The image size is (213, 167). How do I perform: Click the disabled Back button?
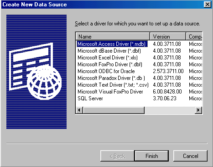[x=117, y=156]
